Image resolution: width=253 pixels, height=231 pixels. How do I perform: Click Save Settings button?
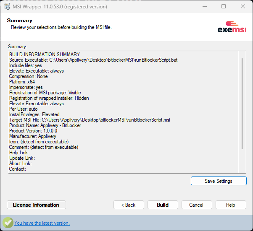pyautogui.click(x=219, y=181)
